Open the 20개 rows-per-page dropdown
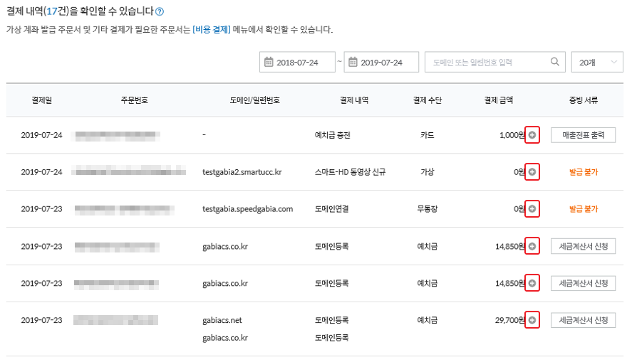The height and width of the screenshot is (362, 627). point(597,62)
